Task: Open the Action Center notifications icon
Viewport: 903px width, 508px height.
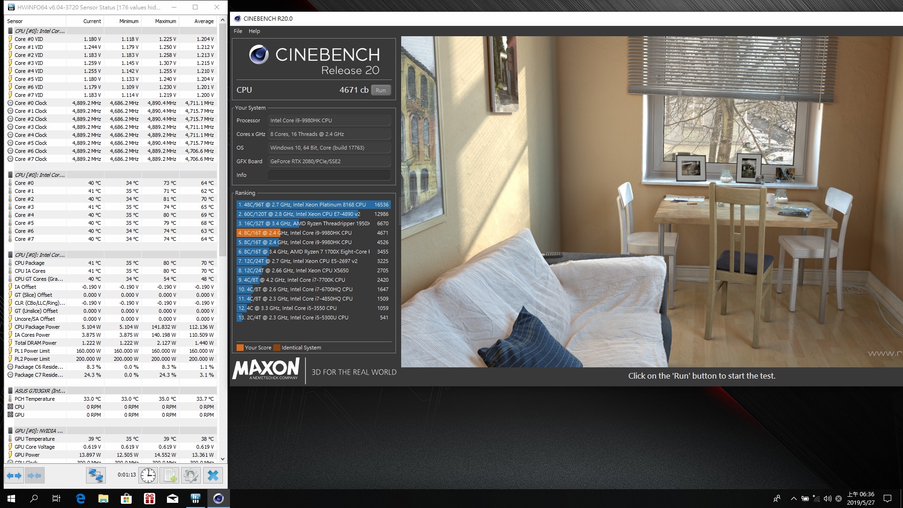Action: [887, 499]
